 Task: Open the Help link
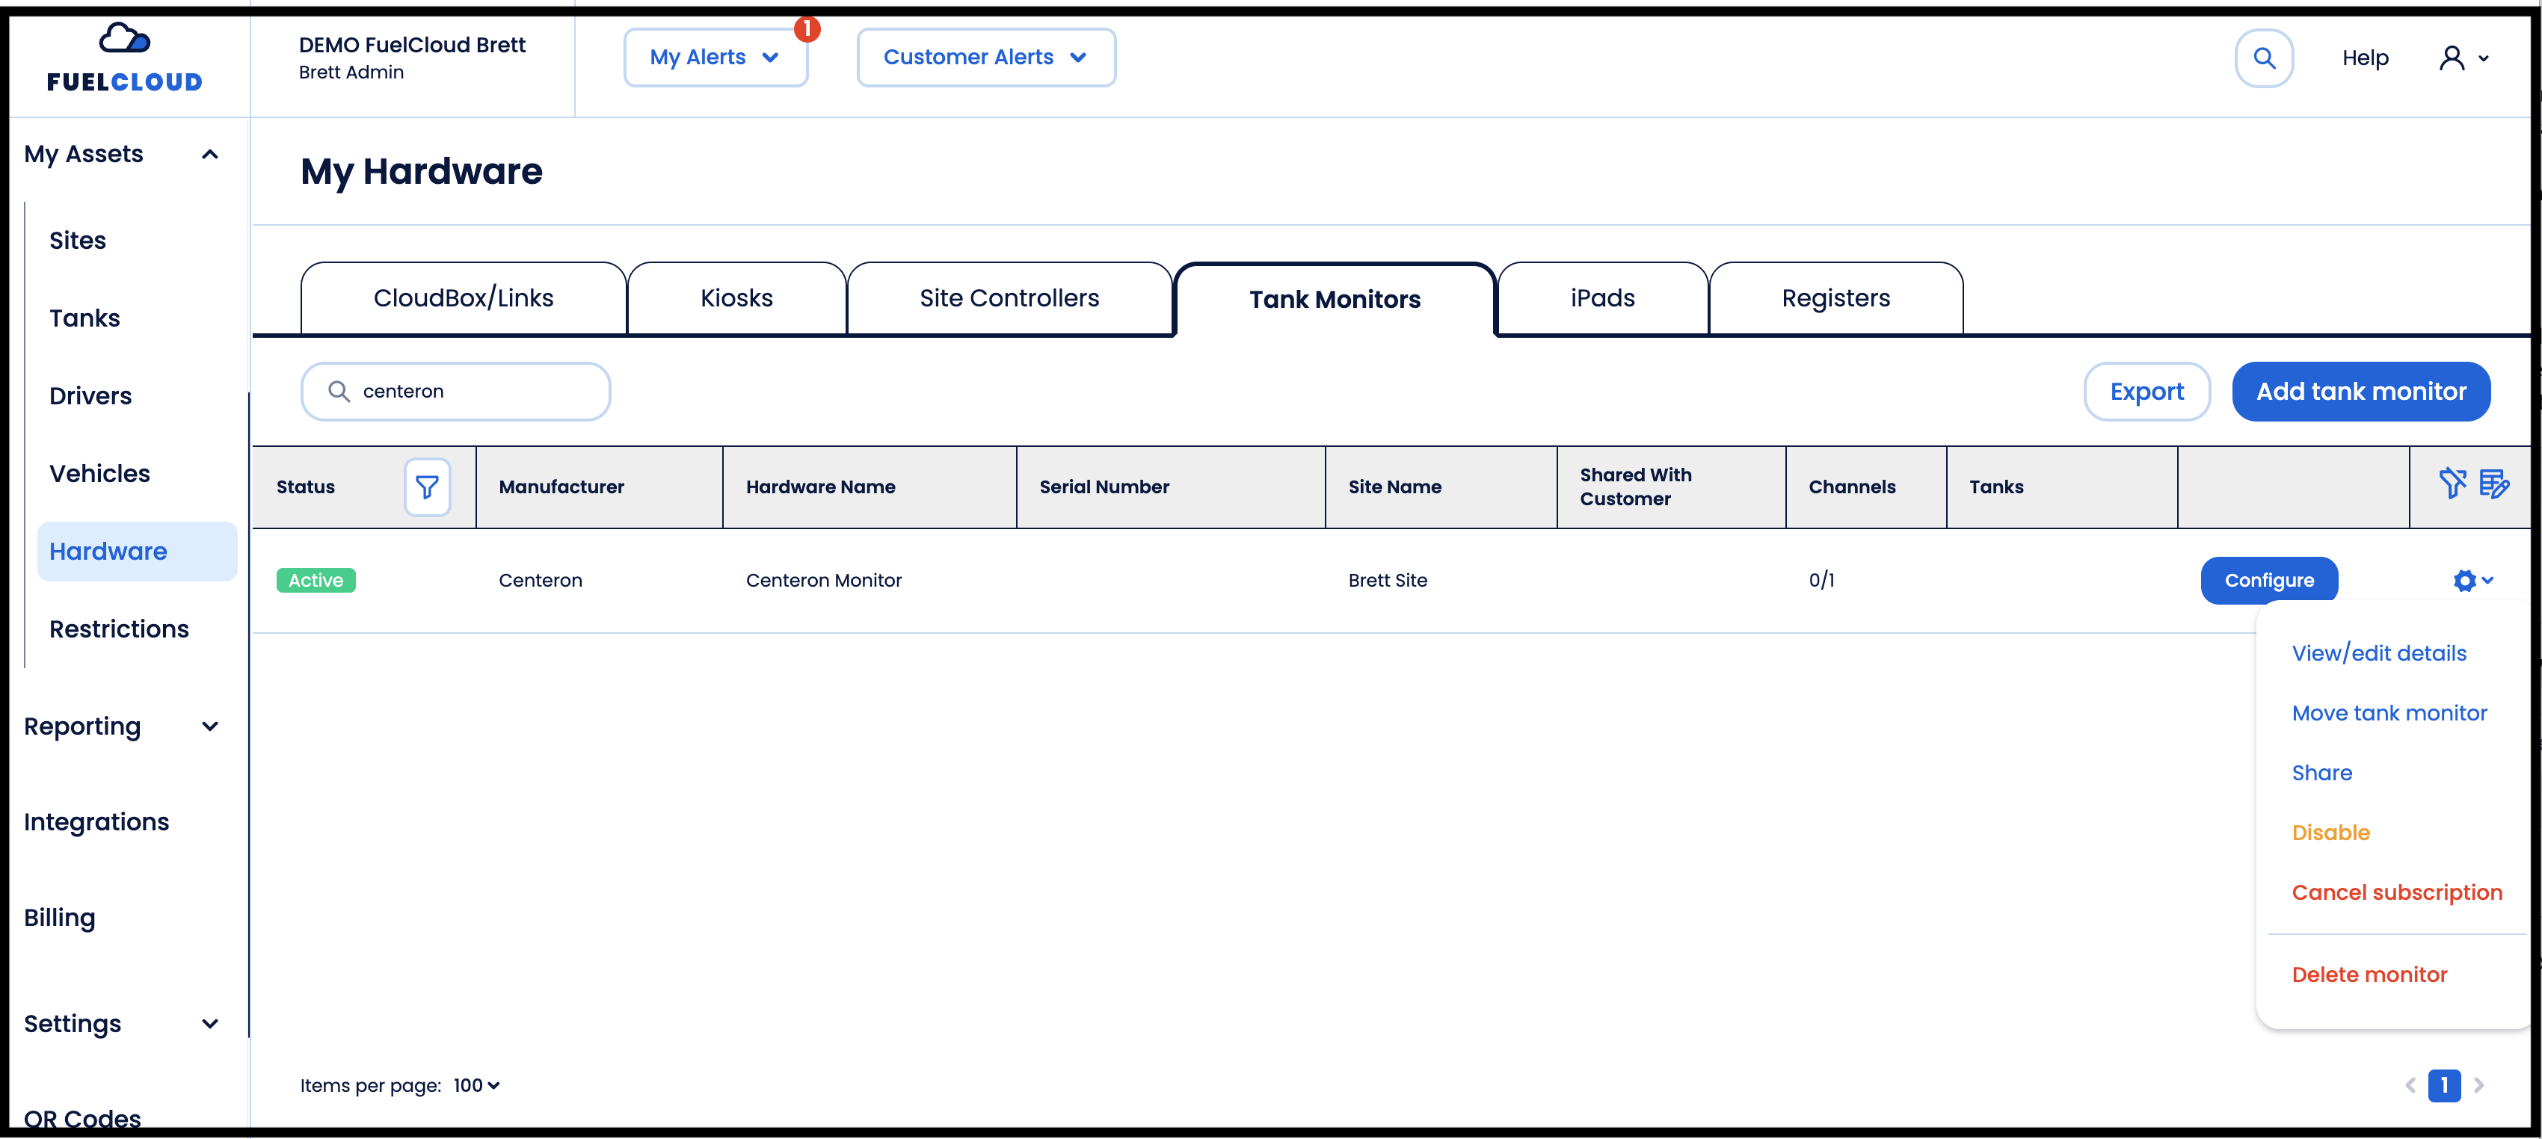click(2366, 58)
